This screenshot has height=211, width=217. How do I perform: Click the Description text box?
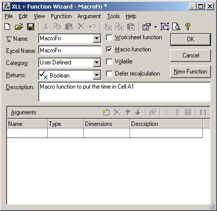coord(125,92)
